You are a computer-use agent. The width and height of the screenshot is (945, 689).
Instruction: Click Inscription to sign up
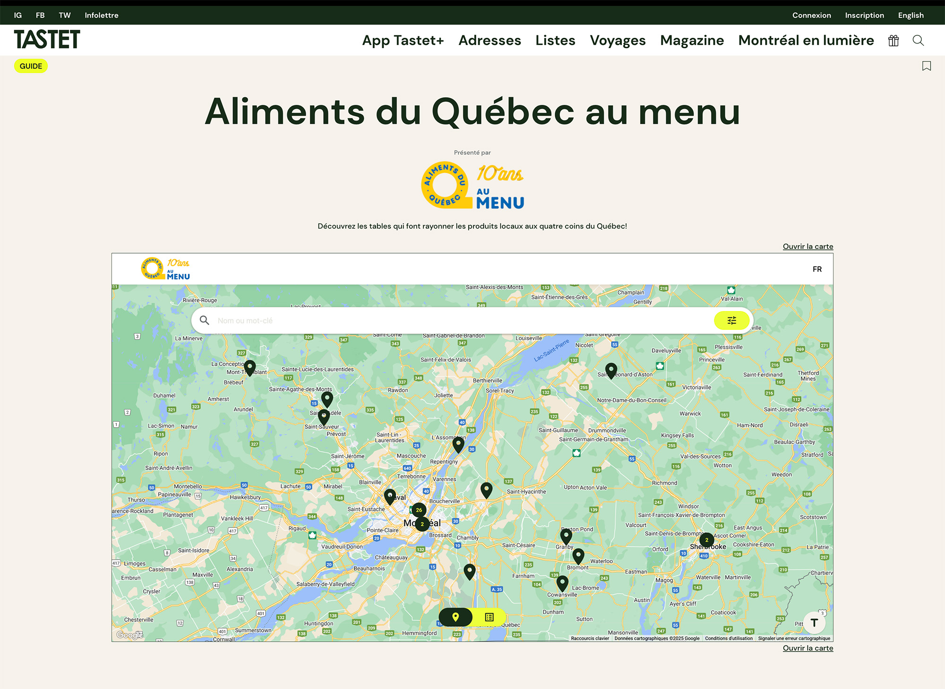click(x=864, y=15)
